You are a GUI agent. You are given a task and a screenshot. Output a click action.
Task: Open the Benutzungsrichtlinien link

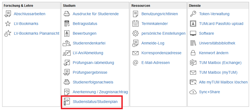[x=160, y=14]
